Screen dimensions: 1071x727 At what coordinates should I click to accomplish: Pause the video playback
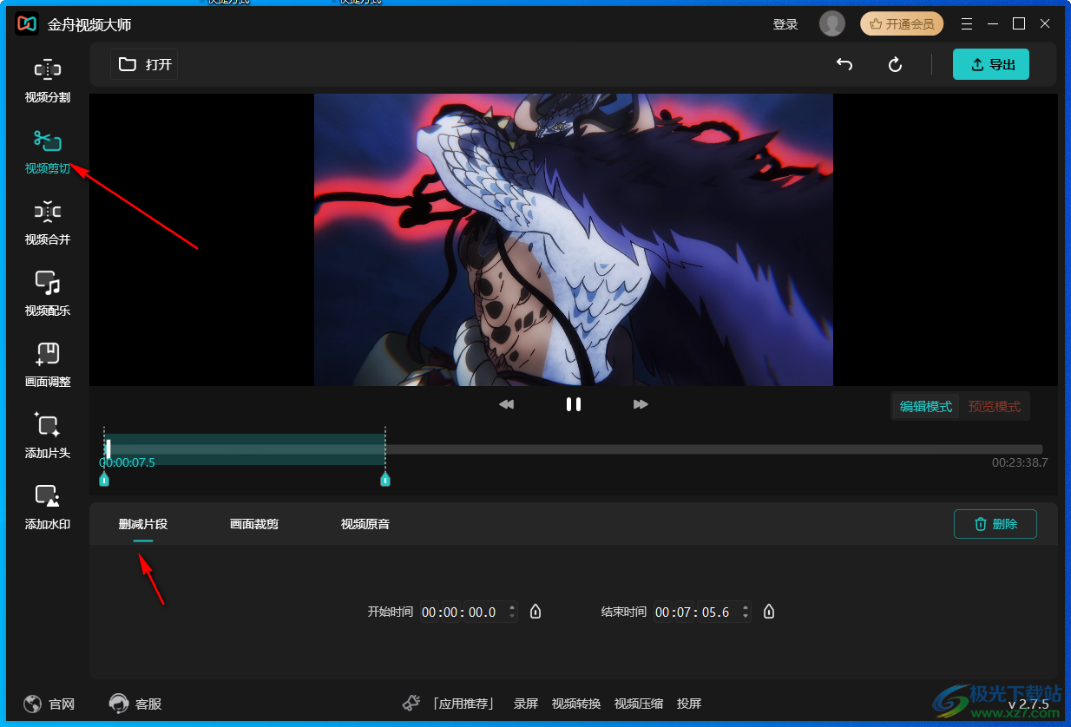tap(573, 404)
